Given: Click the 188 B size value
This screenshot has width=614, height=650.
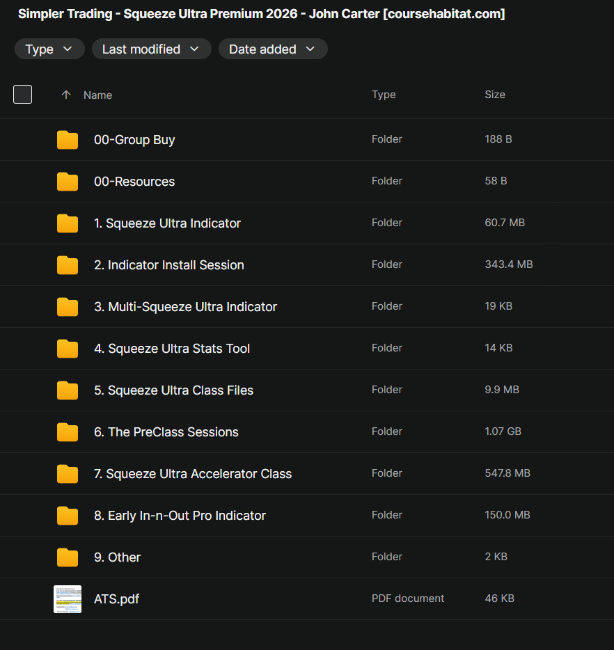Looking at the screenshot, I should [498, 139].
